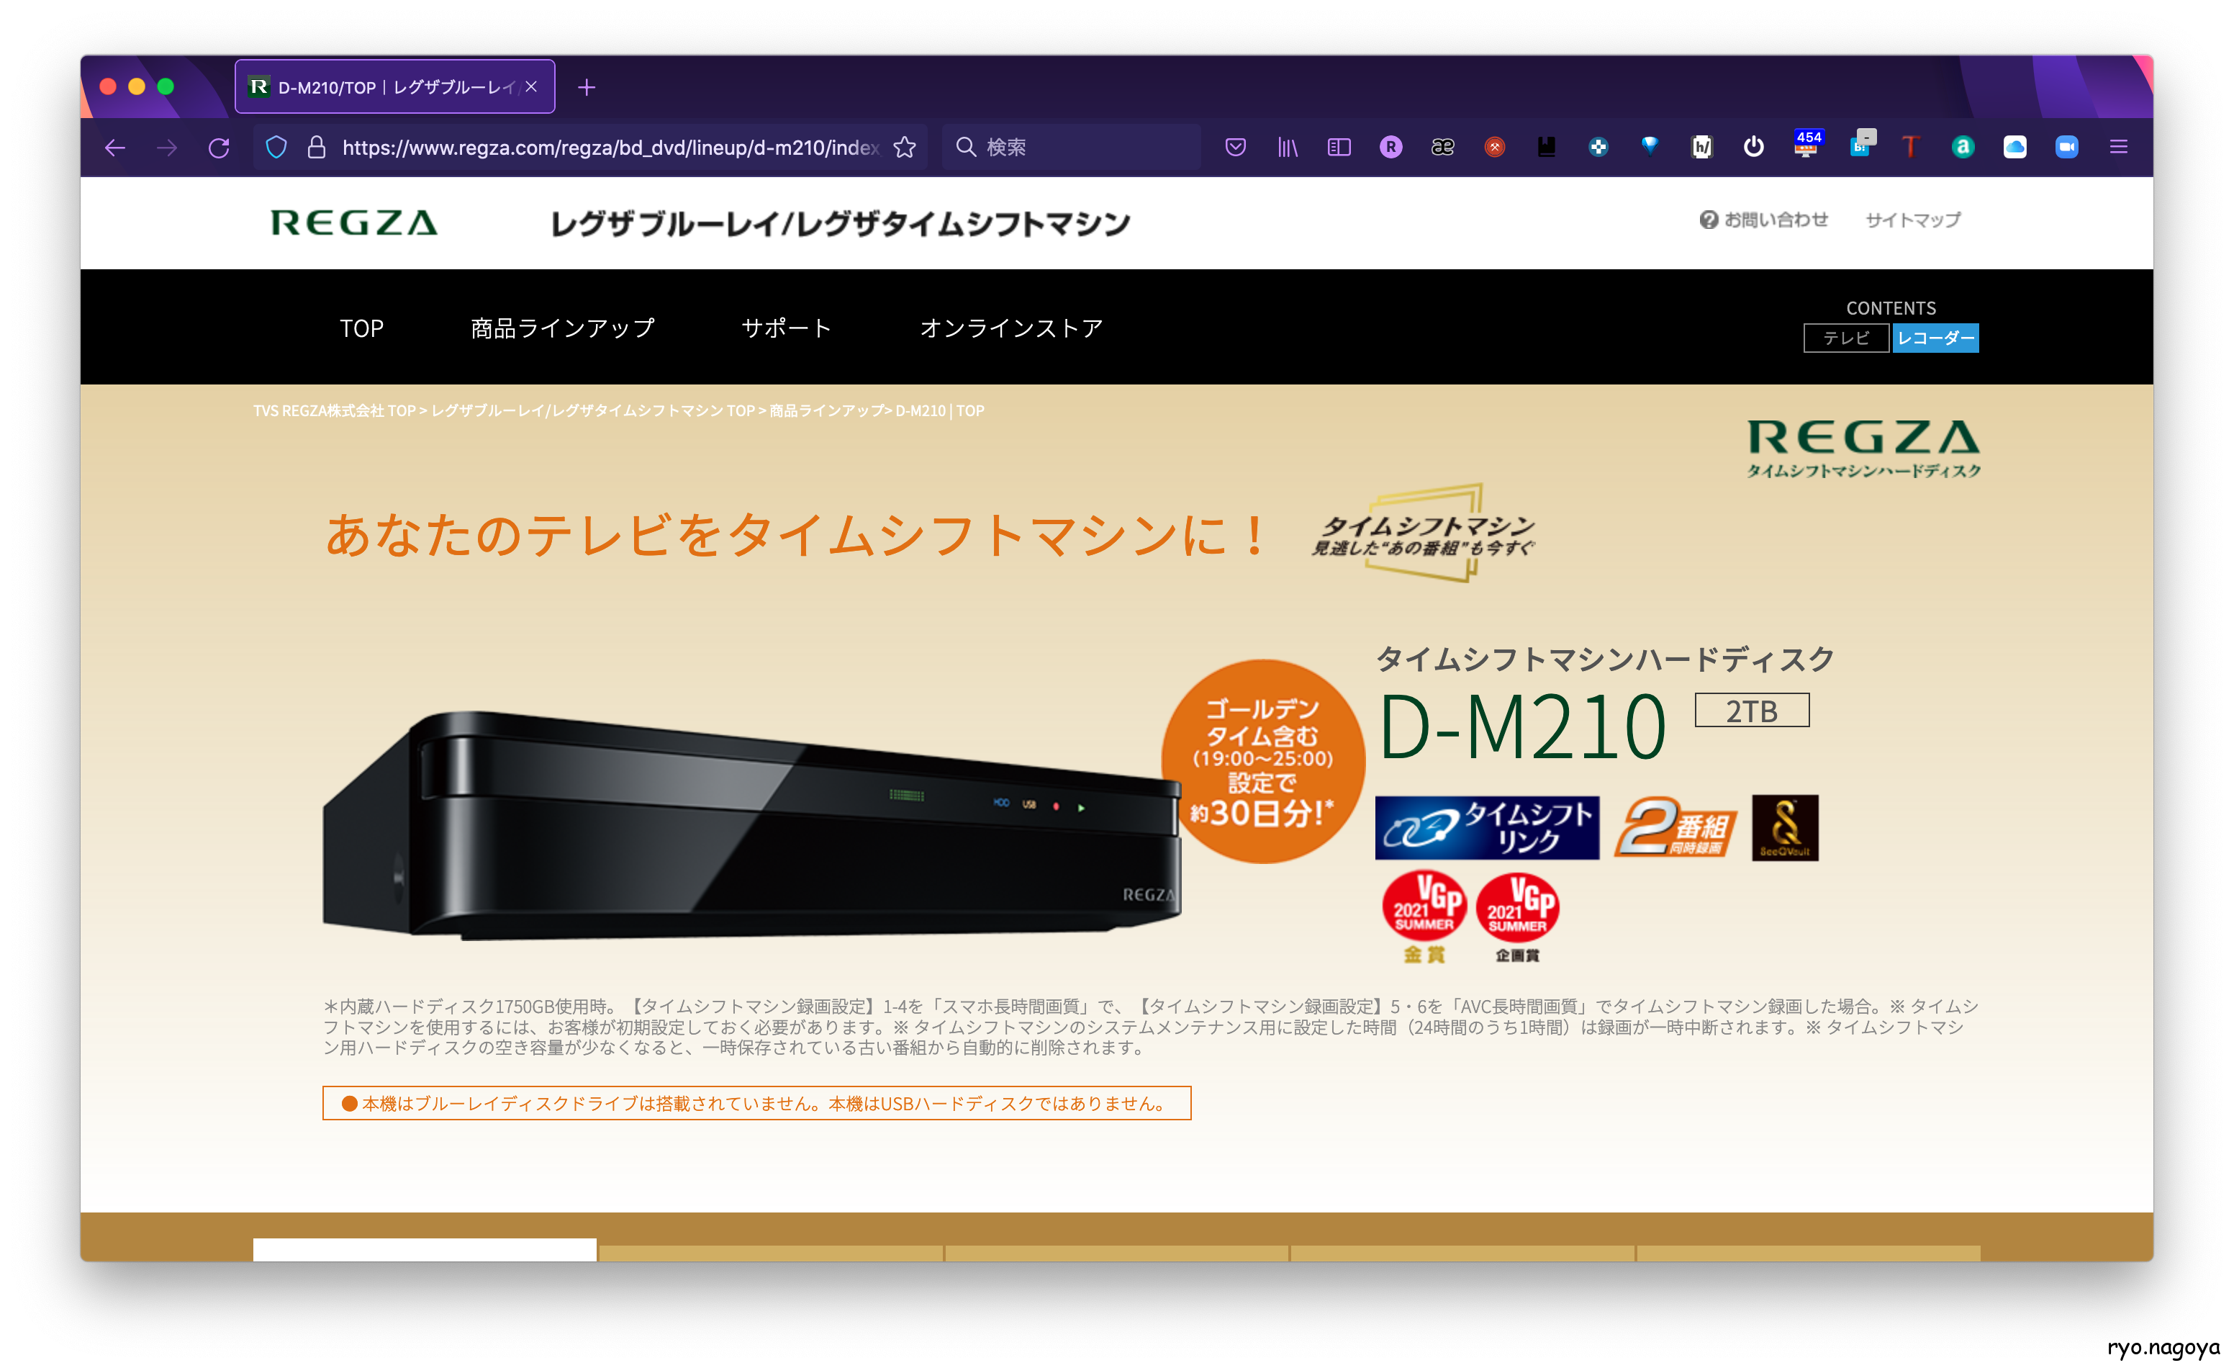Open the Firefox library icon
The height and width of the screenshot is (1368, 2234).
tap(1288, 147)
